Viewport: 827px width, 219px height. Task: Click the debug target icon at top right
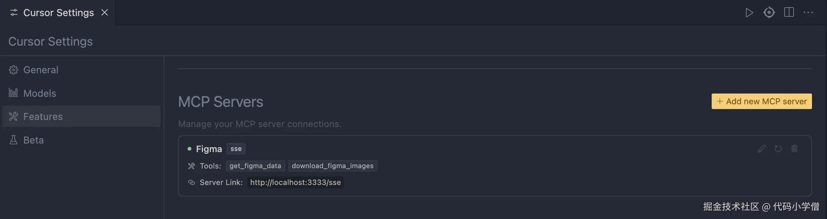click(x=769, y=13)
